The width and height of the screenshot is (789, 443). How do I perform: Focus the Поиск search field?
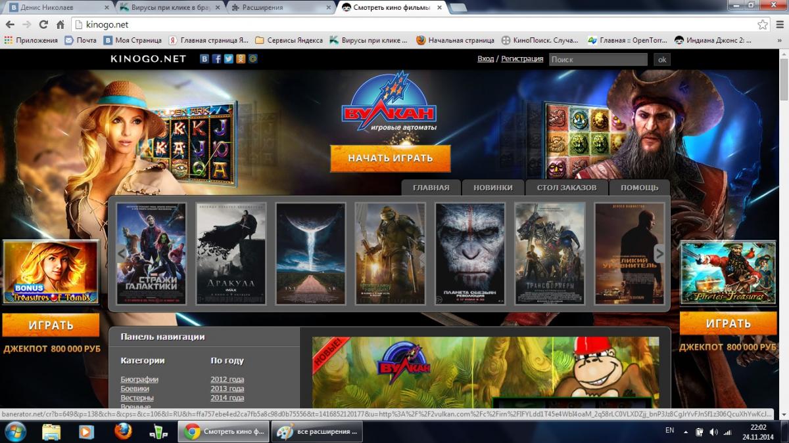598,59
